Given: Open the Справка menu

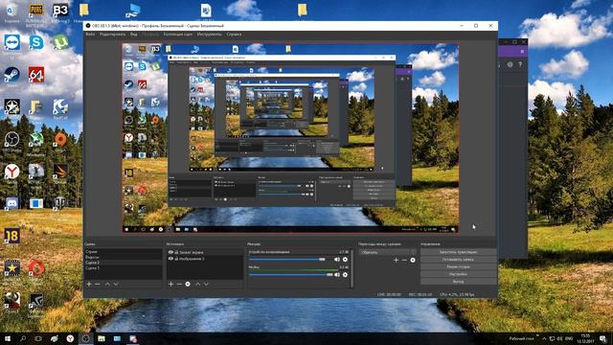Looking at the screenshot, I should coord(234,34).
